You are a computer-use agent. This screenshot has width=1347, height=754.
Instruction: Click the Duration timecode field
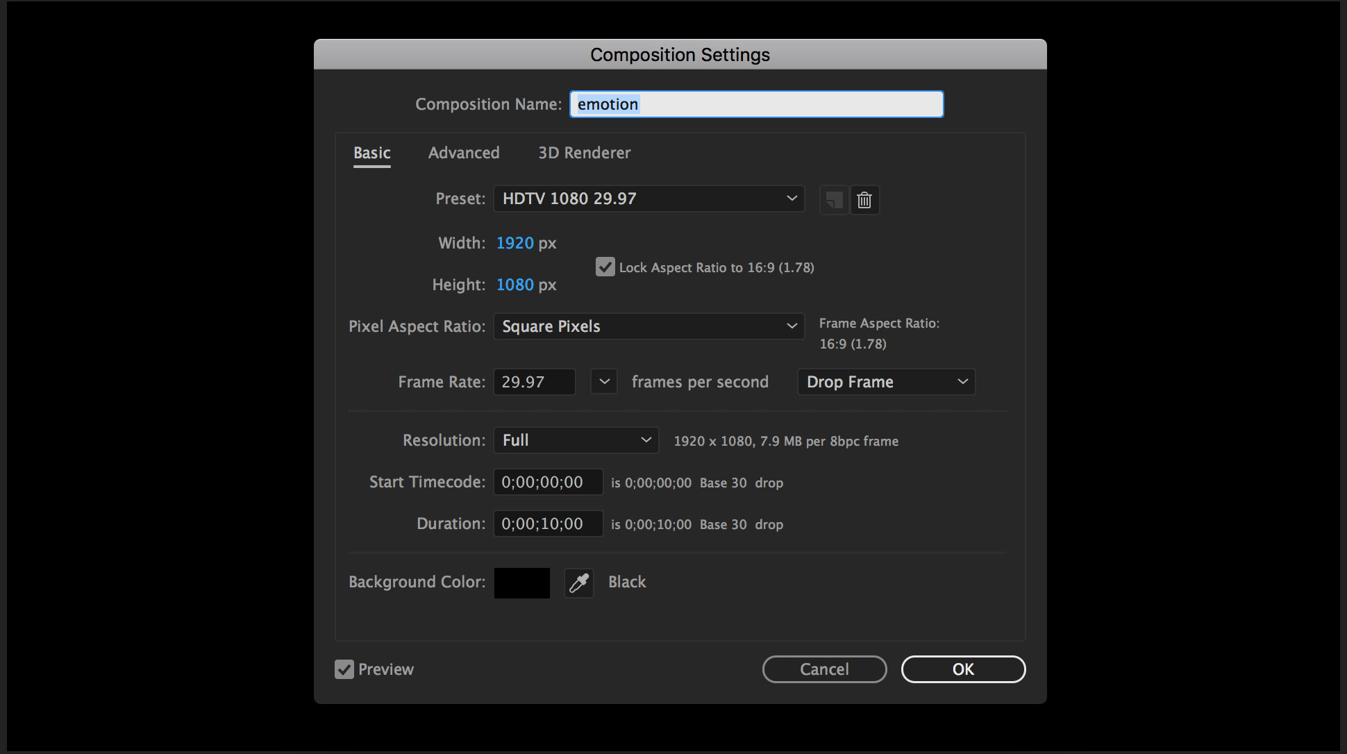(548, 523)
